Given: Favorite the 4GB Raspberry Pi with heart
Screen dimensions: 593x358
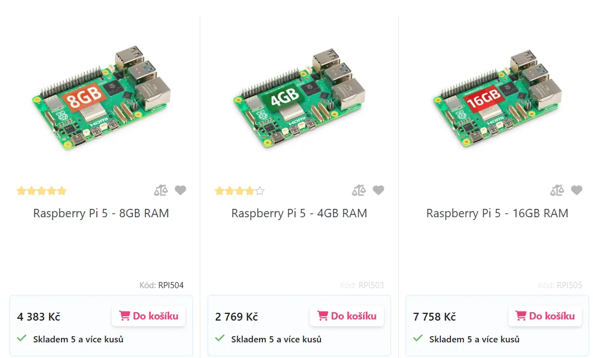Looking at the screenshot, I should [x=379, y=190].
